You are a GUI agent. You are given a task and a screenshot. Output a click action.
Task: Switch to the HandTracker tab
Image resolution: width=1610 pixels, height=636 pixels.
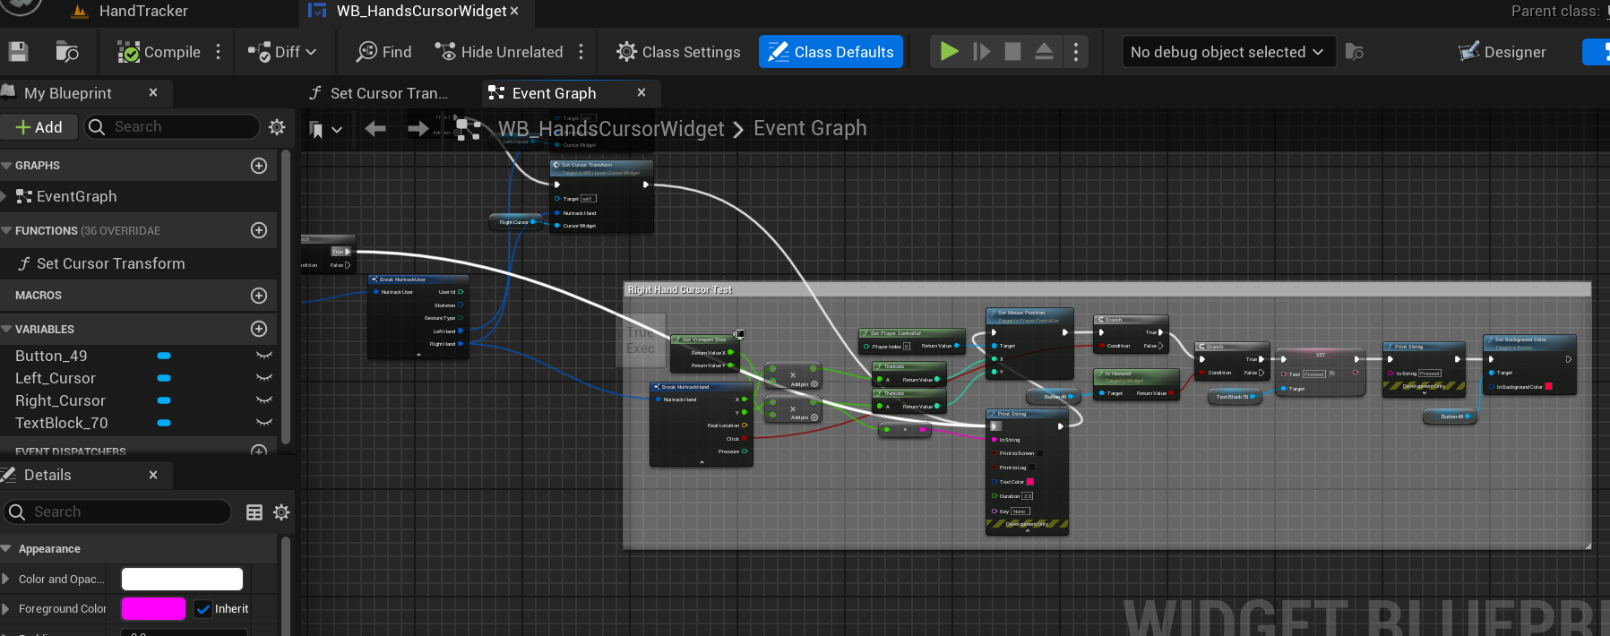point(142,12)
